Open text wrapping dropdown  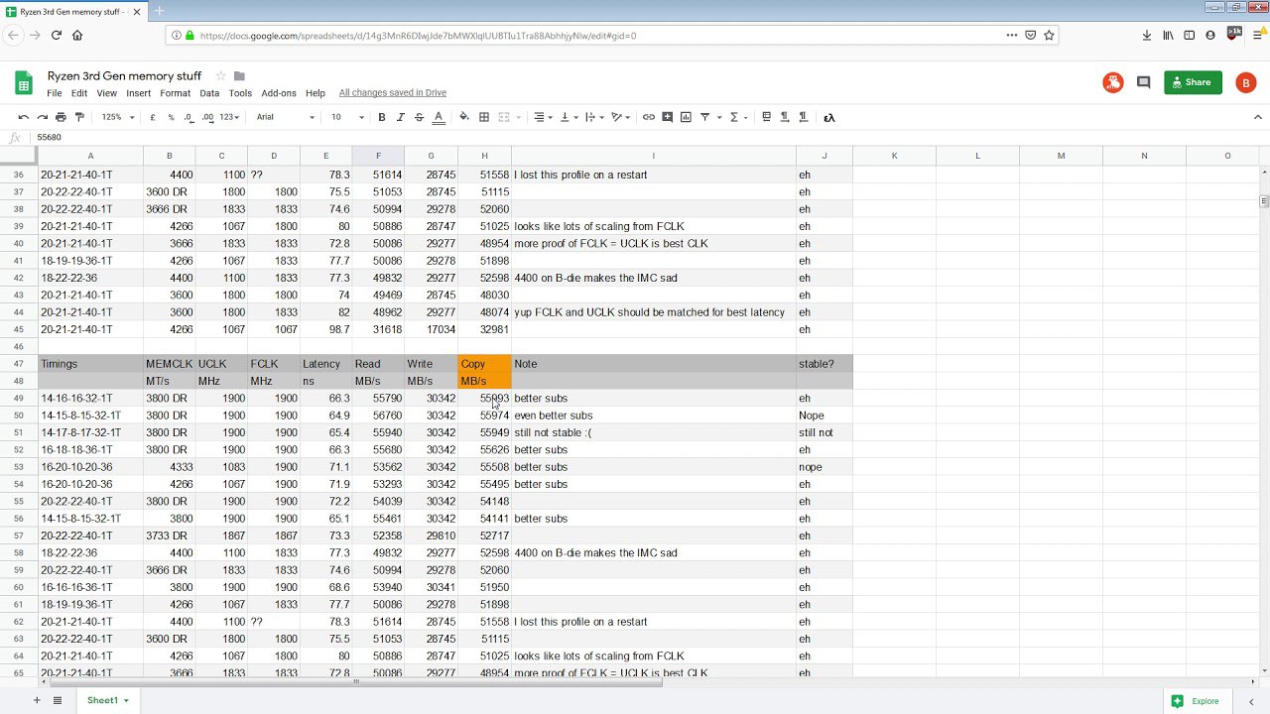[x=594, y=117]
